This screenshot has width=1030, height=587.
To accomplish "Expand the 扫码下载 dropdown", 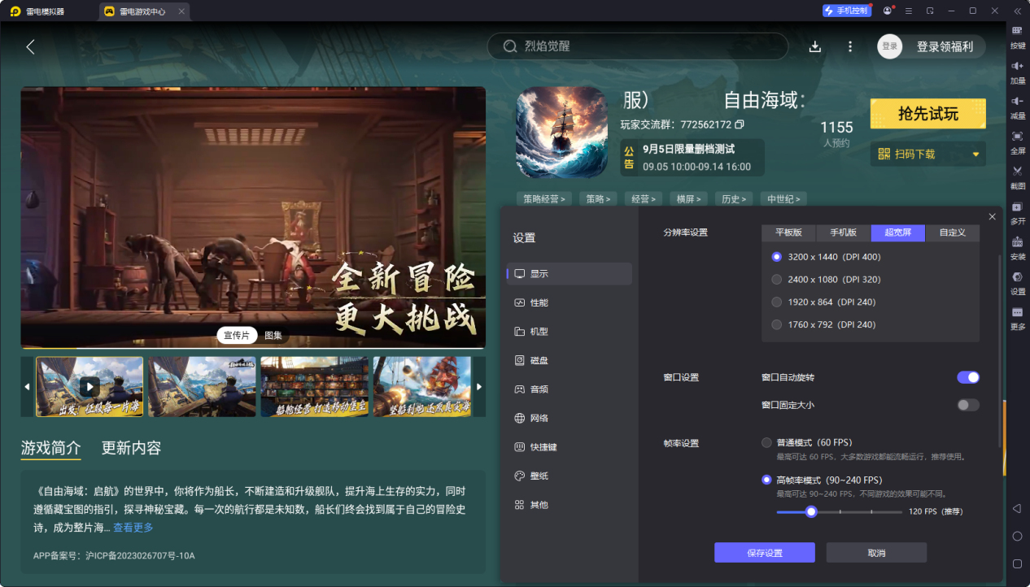I will (975, 154).
